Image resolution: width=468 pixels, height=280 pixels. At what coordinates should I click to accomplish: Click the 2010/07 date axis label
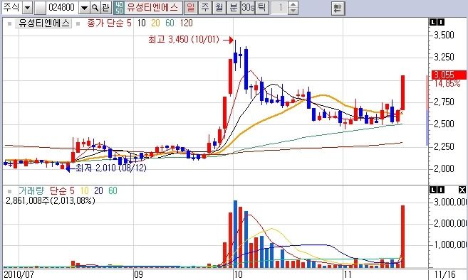tap(19, 274)
